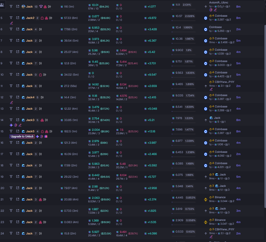
Task: Open the Jack3 wallet name
Action: point(30,120)
